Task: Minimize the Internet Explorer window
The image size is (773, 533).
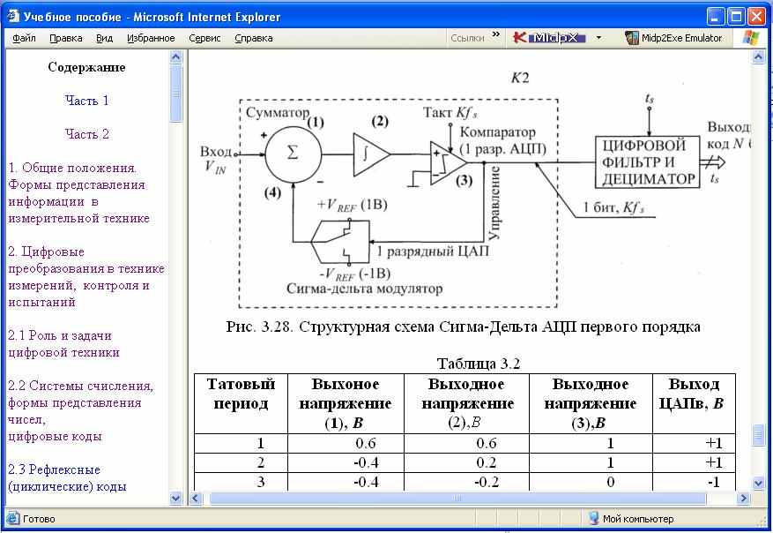Action: pyautogui.click(x=716, y=17)
